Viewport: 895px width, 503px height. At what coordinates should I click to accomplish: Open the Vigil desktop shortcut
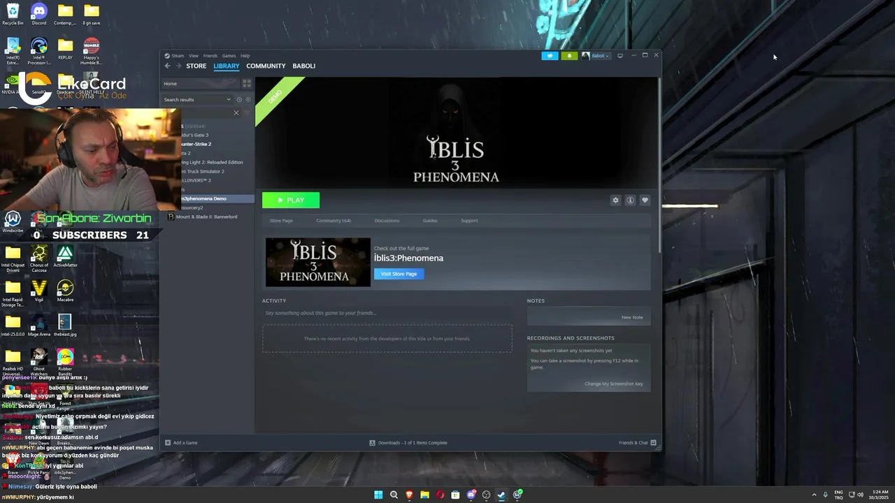[39, 291]
